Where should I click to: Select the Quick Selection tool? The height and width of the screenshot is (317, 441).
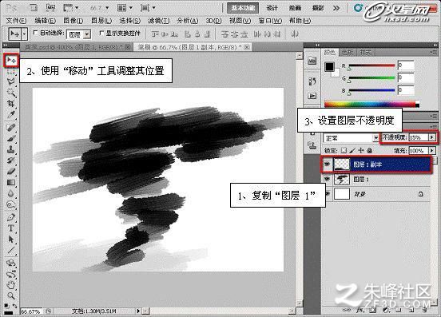[x=11, y=92]
